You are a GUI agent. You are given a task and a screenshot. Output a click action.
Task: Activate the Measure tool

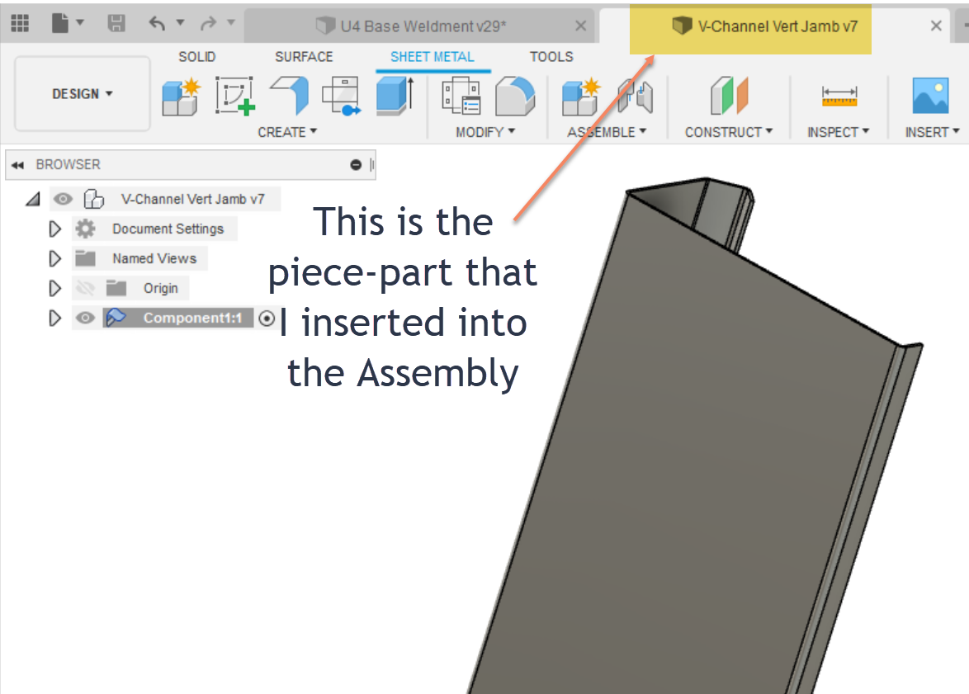839,97
